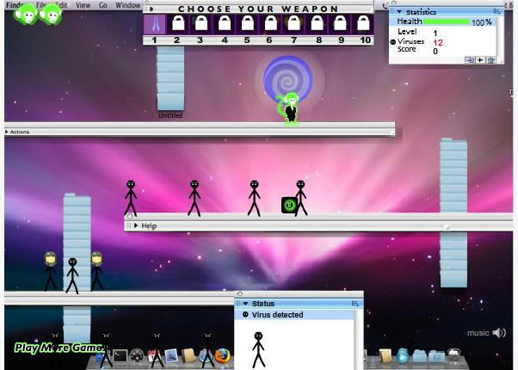Click the black virus icon beside Viruses label
The width and height of the screenshot is (518, 370).
pyautogui.click(x=392, y=42)
